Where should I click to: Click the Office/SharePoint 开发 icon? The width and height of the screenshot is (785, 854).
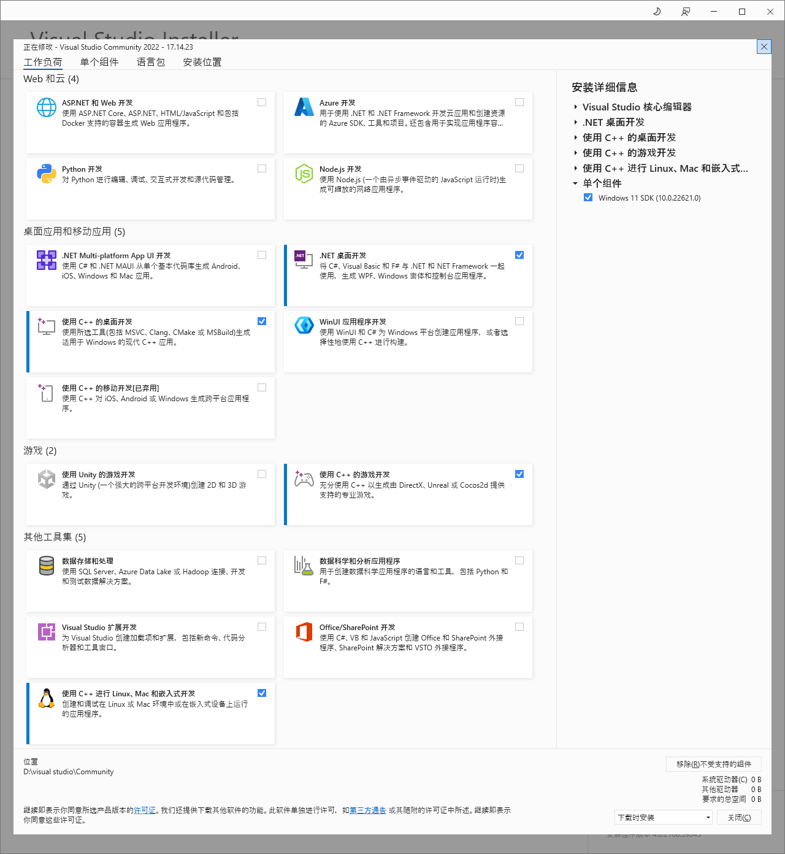coord(304,632)
